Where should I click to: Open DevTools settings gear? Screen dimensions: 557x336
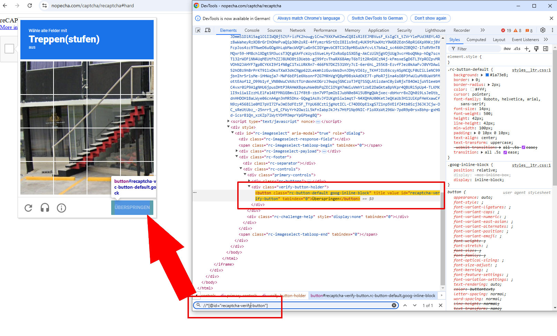(x=542, y=30)
